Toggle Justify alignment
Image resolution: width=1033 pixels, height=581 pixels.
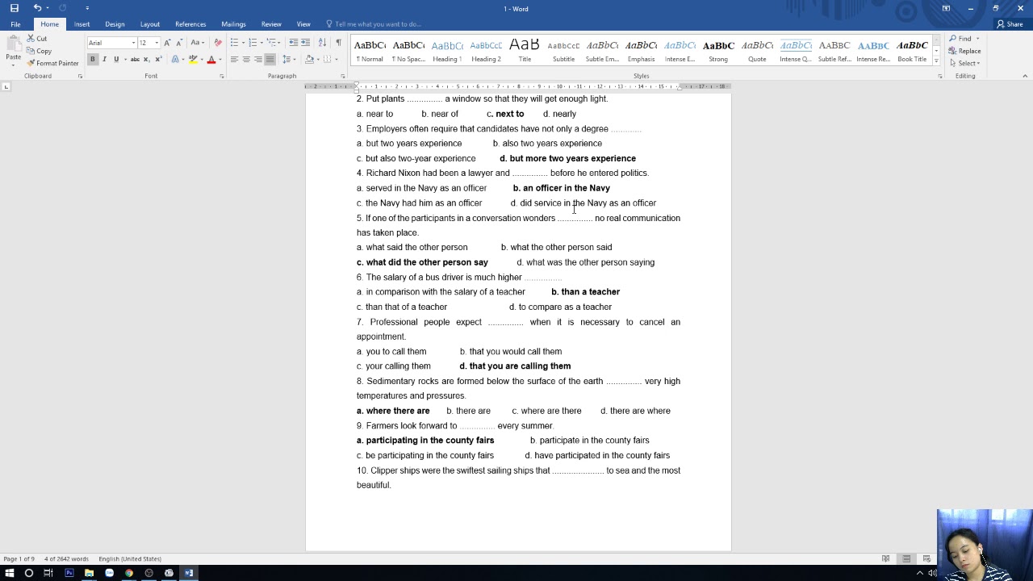270,60
